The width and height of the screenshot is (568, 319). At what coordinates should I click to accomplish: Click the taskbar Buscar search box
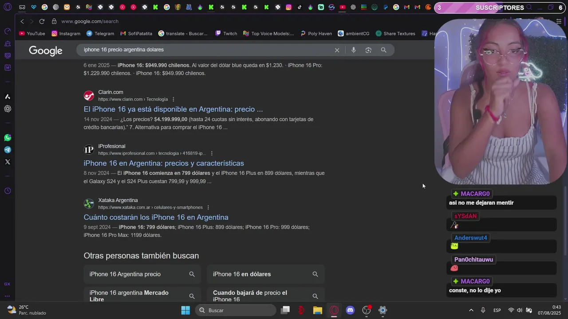235,310
